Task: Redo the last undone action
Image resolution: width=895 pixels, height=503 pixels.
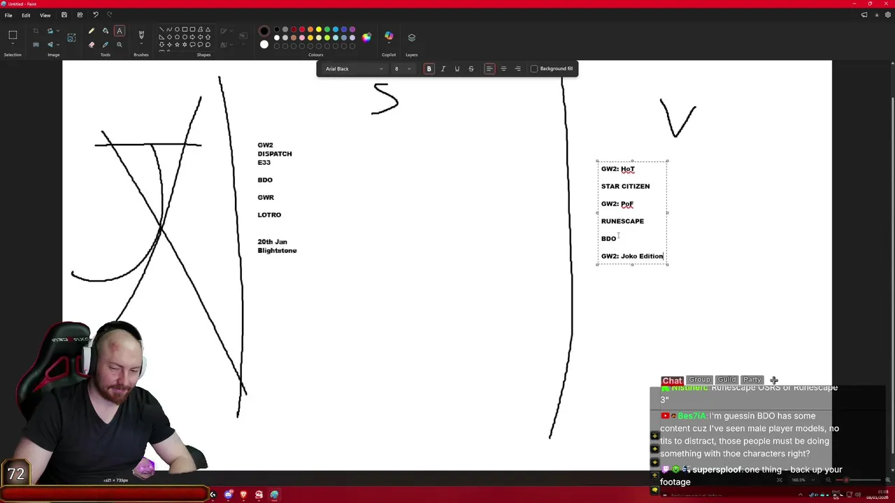Action: pyautogui.click(x=109, y=15)
